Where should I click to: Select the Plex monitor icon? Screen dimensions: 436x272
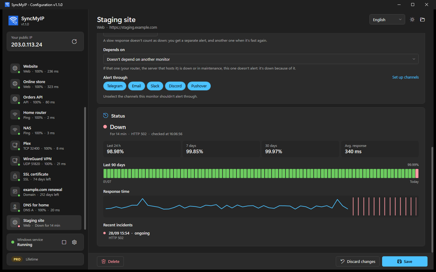pyautogui.click(x=15, y=145)
